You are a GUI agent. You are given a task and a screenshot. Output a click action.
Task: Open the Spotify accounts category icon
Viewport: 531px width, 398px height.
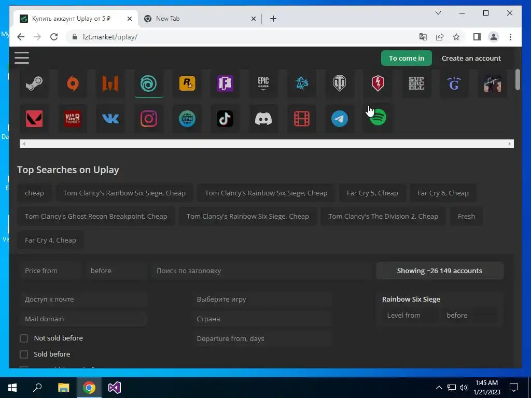pos(378,118)
